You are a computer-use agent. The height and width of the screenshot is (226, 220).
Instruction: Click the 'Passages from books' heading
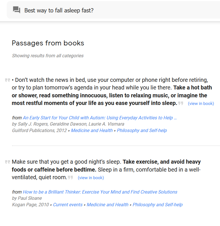[48, 43]
